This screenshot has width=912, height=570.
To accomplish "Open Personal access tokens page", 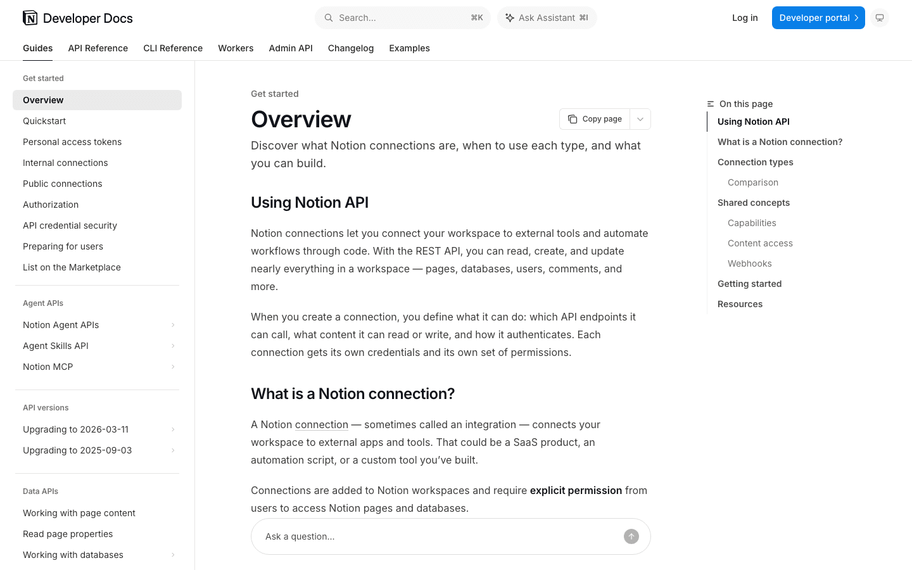I will [97, 142].
